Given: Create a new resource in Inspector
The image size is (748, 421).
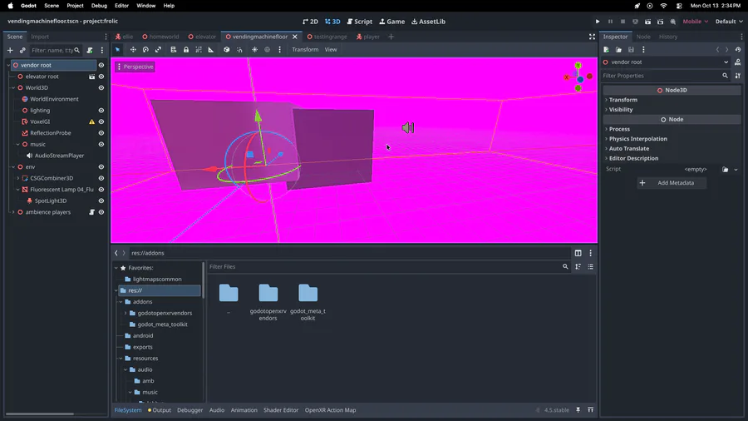Looking at the screenshot, I should coord(606,50).
